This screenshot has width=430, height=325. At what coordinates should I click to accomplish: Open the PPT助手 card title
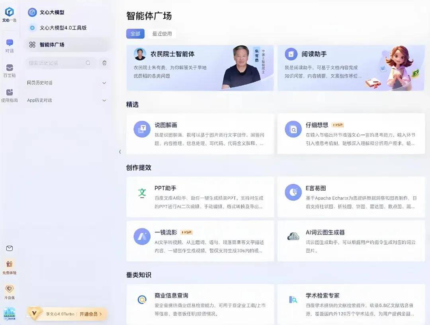point(165,188)
